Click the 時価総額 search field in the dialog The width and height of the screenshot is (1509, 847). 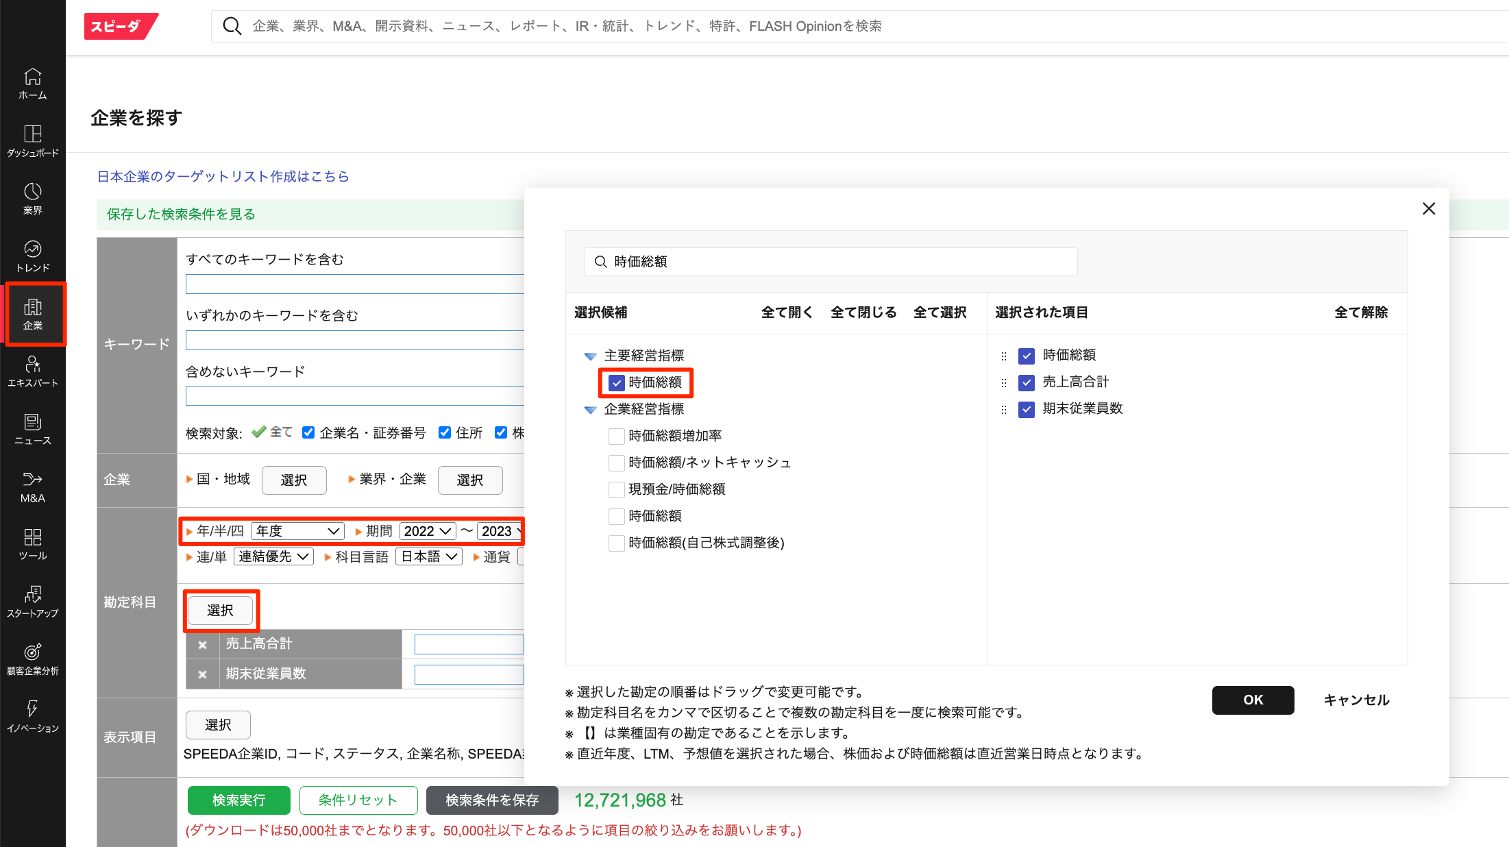click(831, 262)
